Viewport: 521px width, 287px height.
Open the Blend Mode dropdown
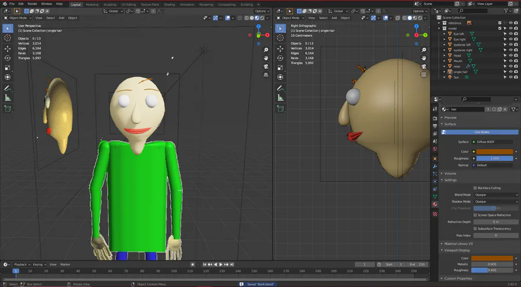(x=496, y=195)
